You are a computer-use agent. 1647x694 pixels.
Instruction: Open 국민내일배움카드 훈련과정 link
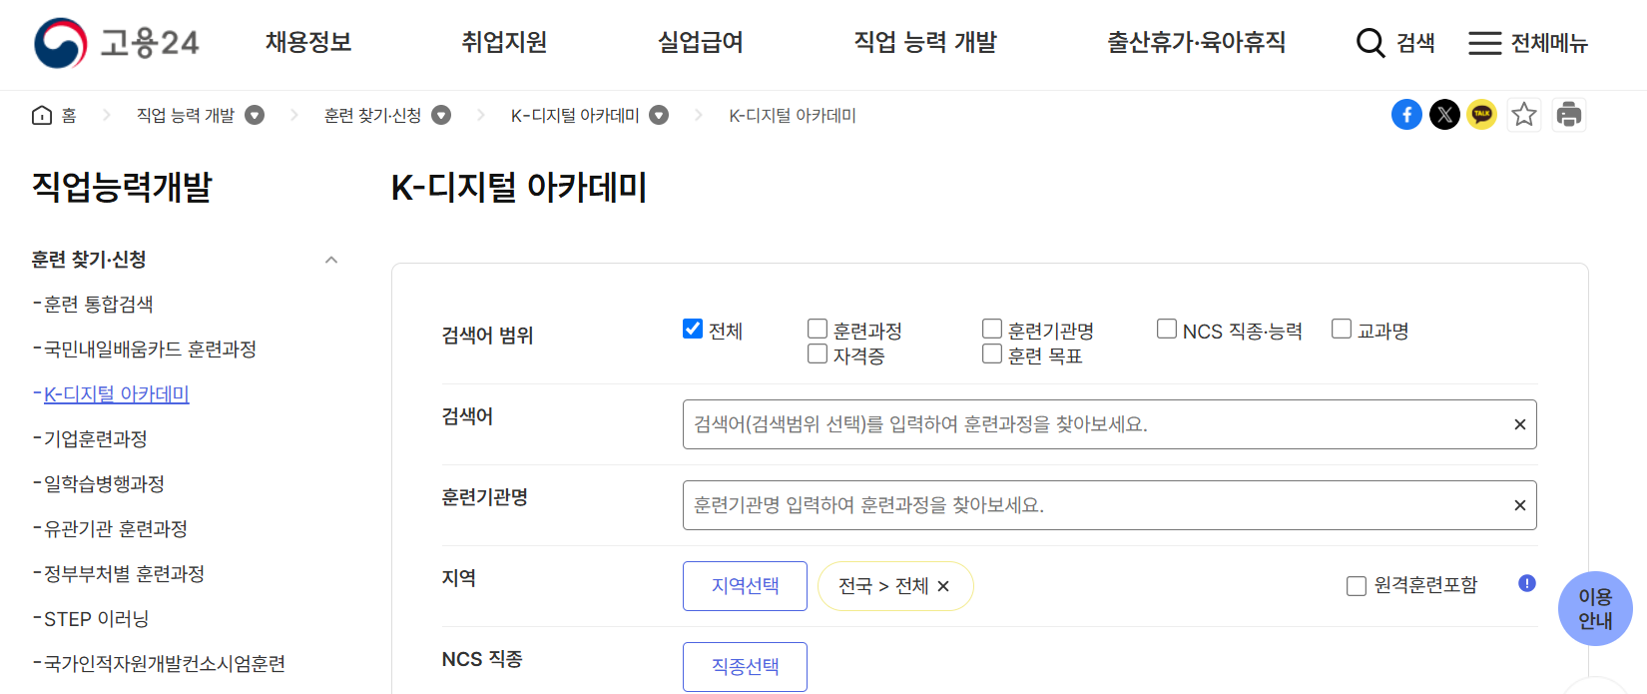150,349
